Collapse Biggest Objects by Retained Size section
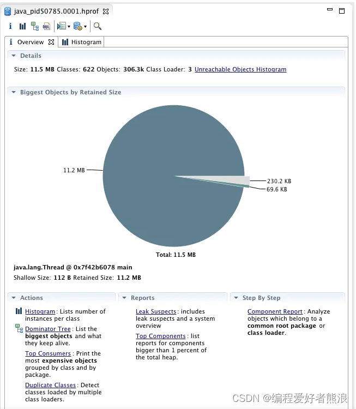 point(14,92)
